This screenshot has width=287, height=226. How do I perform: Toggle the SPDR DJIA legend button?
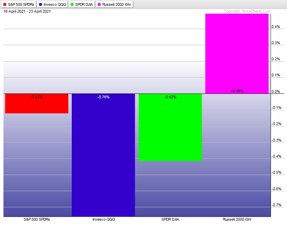click(x=82, y=4)
